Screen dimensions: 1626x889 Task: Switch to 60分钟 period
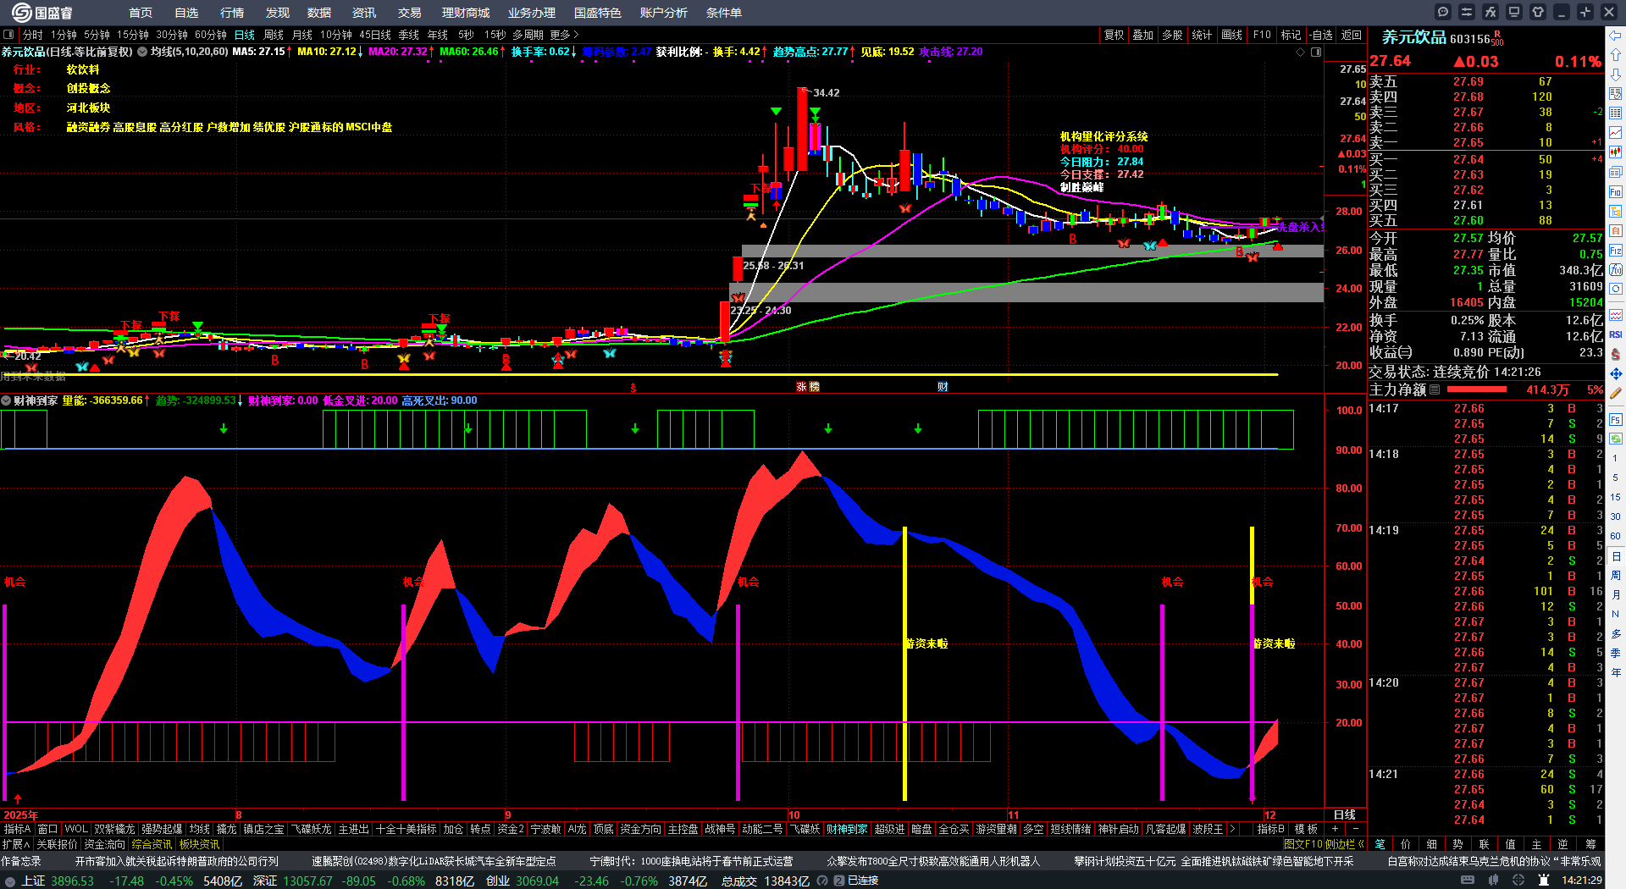click(x=211, y=35)
